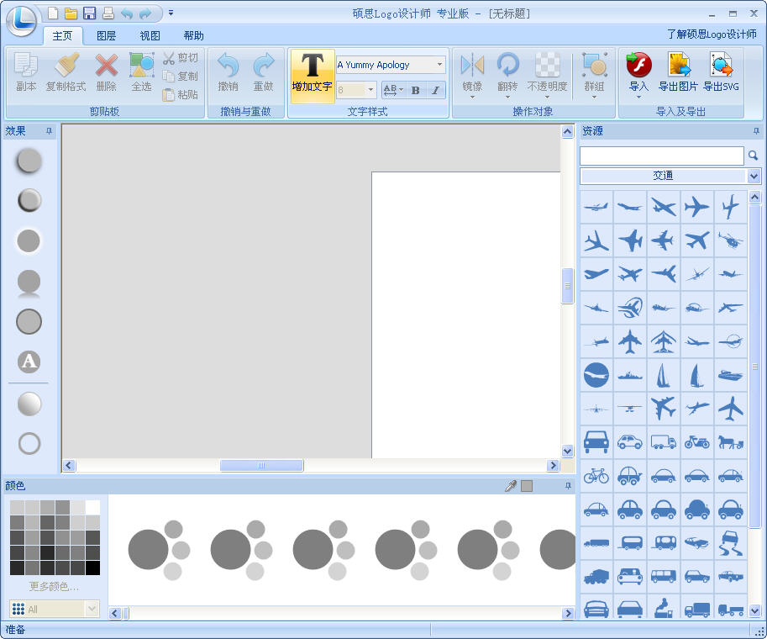Viewport: 767px width, 639px height.
Task: Select the bicycle icon in resources
Action: 596,476
